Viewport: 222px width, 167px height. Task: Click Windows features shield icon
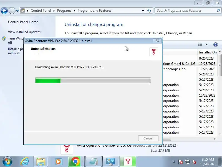click(x=4, y=38)
